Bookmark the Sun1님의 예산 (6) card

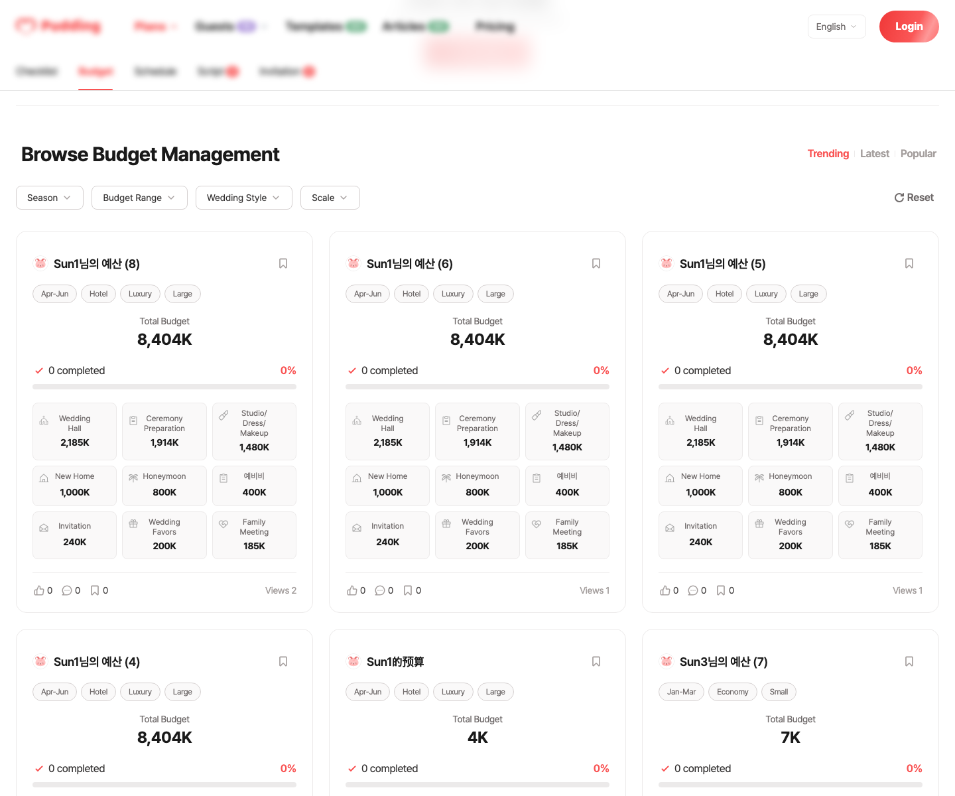coord(596,263)
